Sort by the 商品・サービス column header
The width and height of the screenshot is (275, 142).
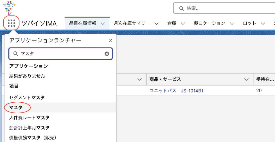point(165,79)
